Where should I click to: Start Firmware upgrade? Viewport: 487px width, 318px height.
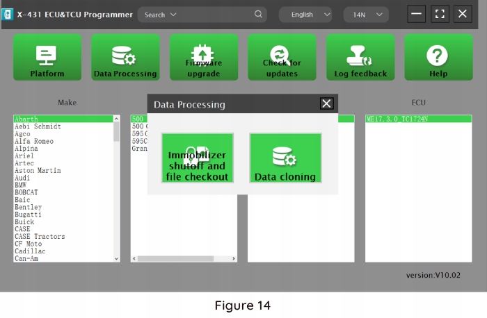tap(204, 58)
